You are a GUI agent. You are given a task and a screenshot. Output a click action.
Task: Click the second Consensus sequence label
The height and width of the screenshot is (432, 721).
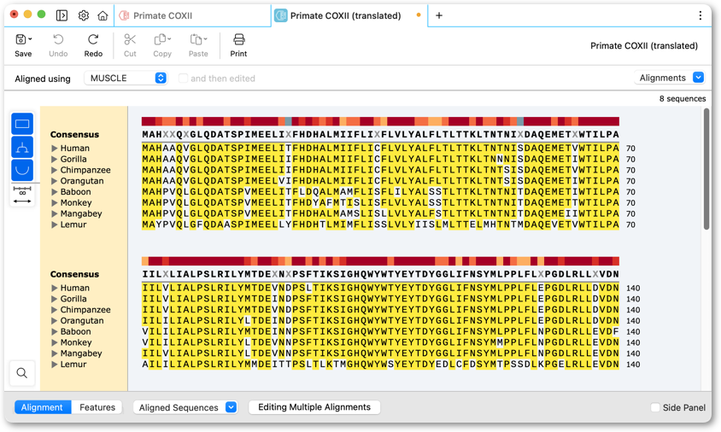(74, 274)
